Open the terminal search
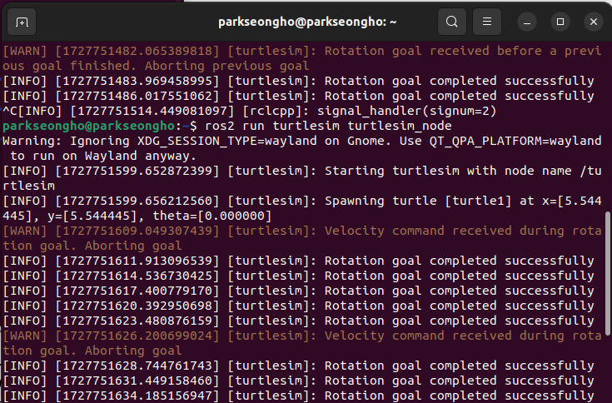The width and height of the screenshot is (612, 403). point(451,22)
